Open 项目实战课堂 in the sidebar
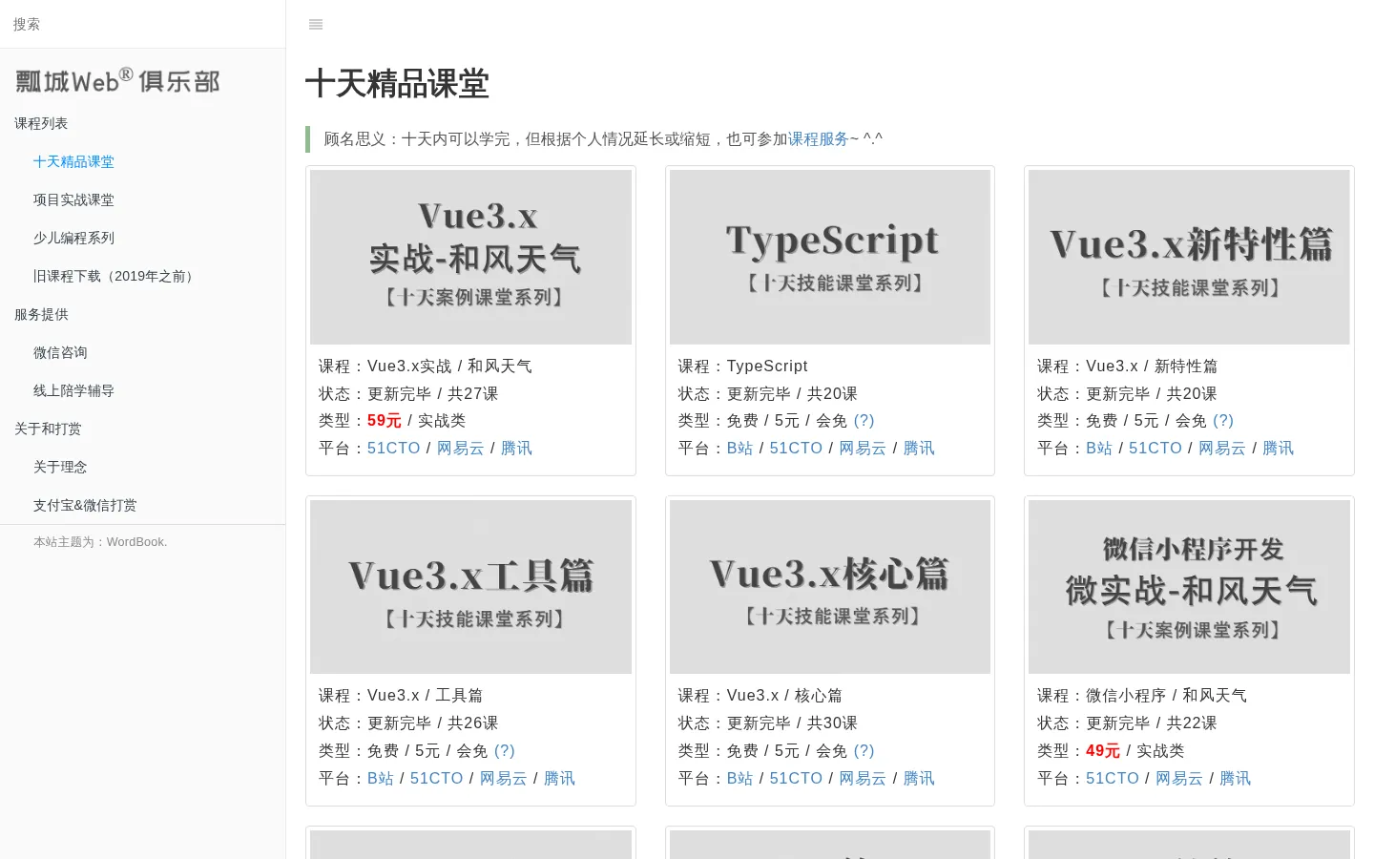Image resolution: width=1374 pixels, height=859 pixels. [x=73, y=200]
